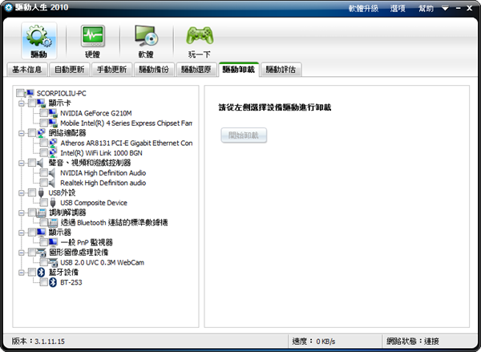Collapse the 顯示卡 tree node
Viewport: 481px width, 352px height.
tap(21, 103)
